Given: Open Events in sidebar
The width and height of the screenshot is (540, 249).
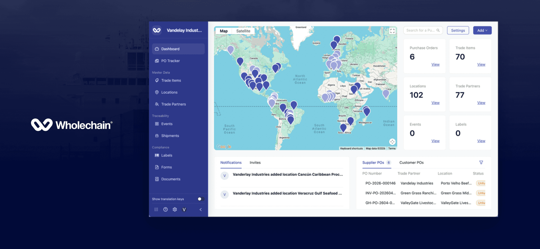Looking at the screenshot, I should click(178, 124).
